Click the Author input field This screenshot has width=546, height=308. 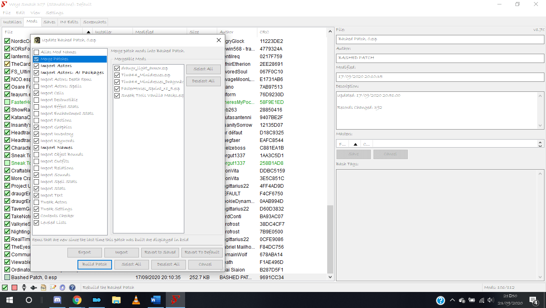pyautogui.click(x=440, y=58)
